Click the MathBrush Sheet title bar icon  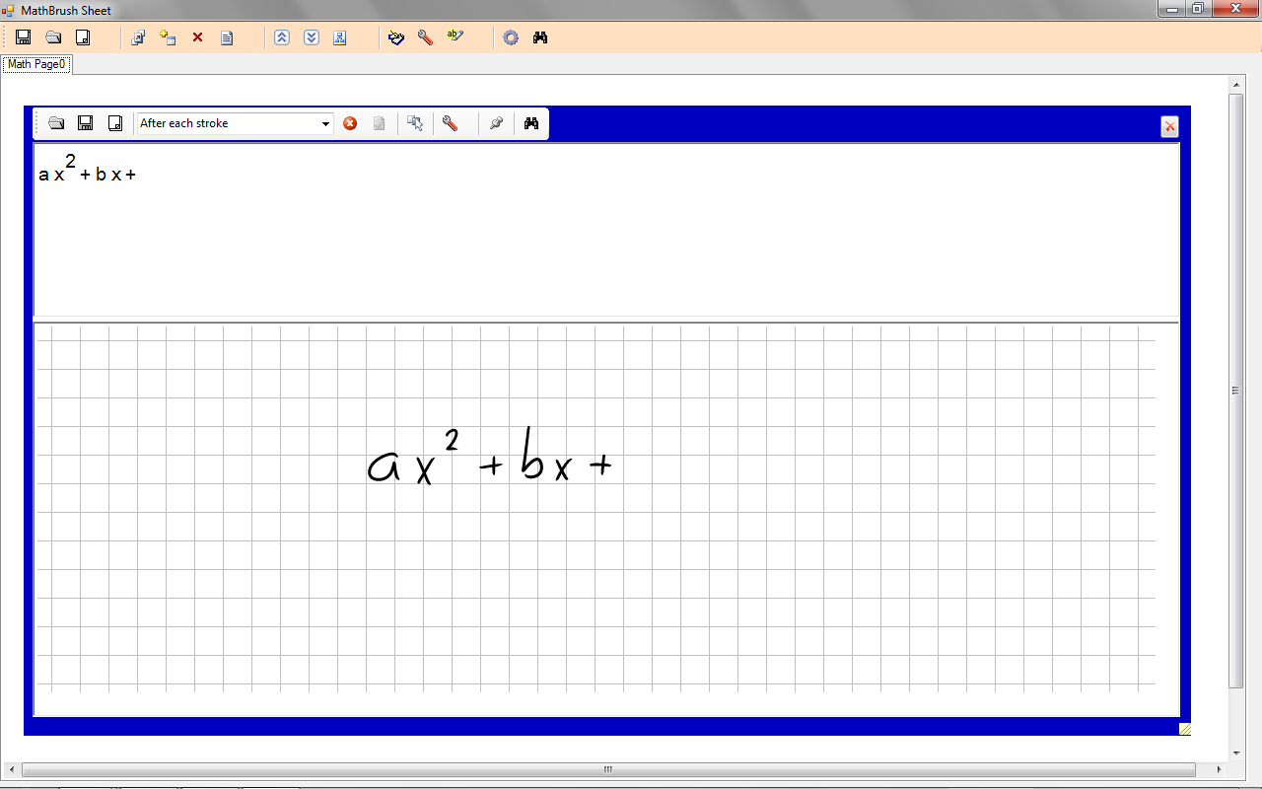pos(9,10)
